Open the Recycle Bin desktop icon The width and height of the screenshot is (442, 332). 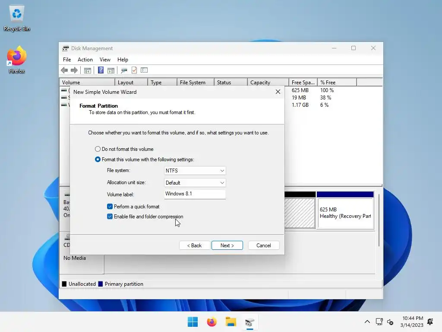[x=17, y=18]
